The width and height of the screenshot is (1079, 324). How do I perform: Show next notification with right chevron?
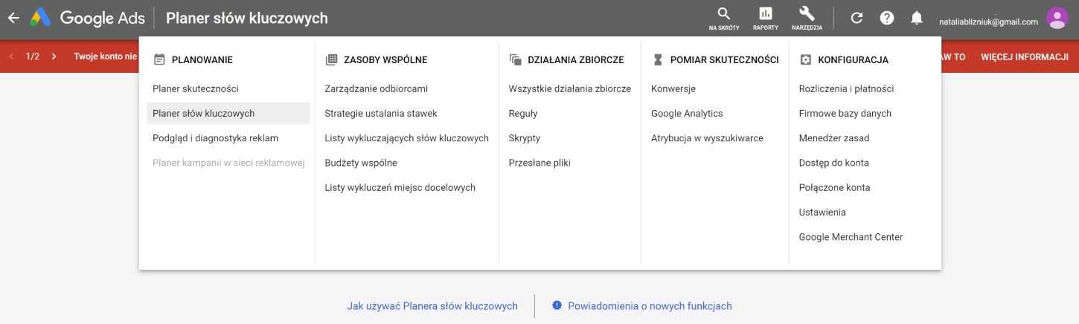(x=54, y=56)
